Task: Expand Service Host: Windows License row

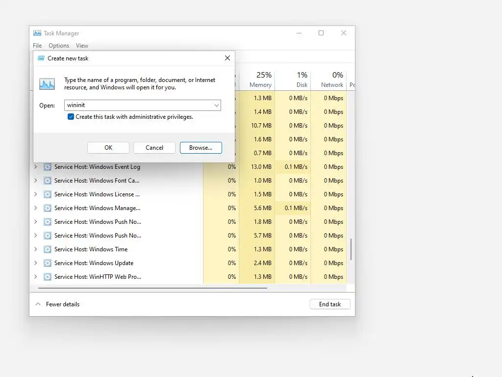Action: point(35,194)
